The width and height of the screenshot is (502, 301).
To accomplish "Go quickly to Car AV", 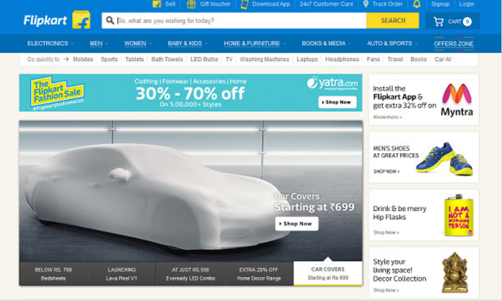I will coord(443,59).
